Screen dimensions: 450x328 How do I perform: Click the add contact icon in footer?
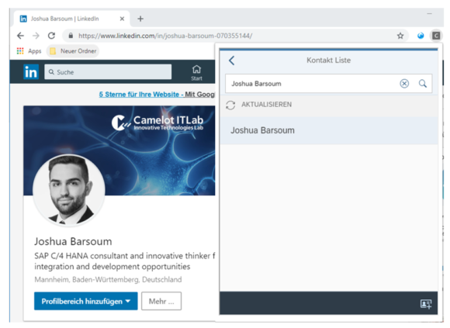tap(426, 304)
